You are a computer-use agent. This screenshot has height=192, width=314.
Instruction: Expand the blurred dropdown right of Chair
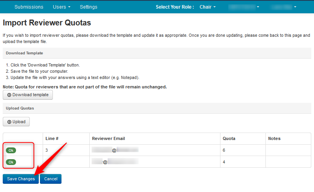click(x=244, y=7)
